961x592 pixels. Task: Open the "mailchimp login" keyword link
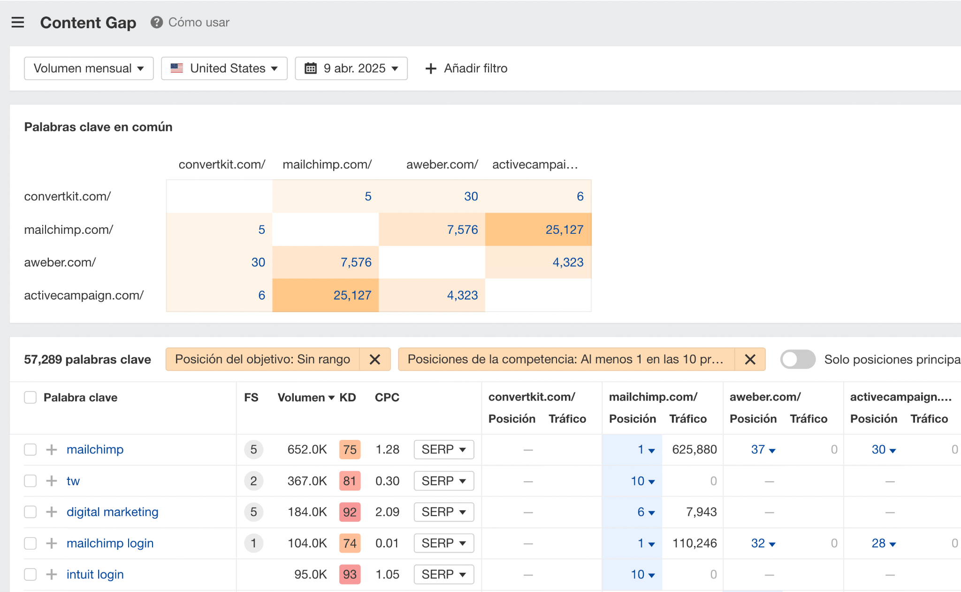click(110, 543)
